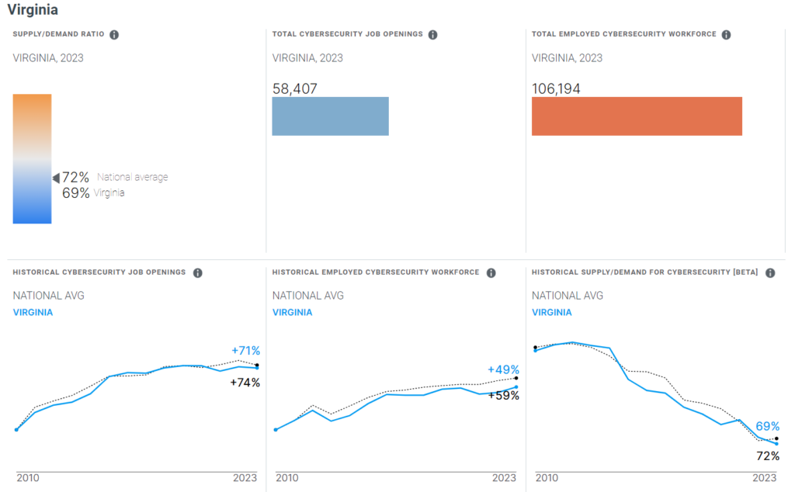Click the +49% label on workforce chart

(x=503, y=370)
